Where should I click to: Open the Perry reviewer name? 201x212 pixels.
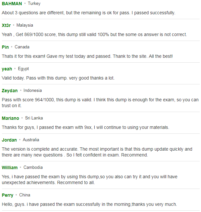pyautogui.click(x=7, y=195)
